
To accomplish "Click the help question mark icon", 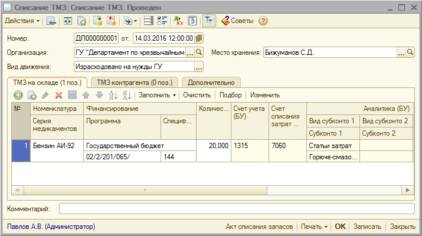I will pos(263,21).
